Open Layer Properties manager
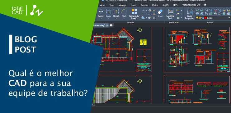 point(190,14)
